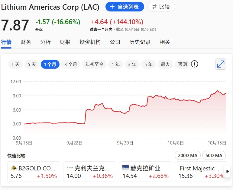The width and height of the screenshot is (233, 190).
Task: Open the 预测 forecast view
Action: [x=183, y=64]
